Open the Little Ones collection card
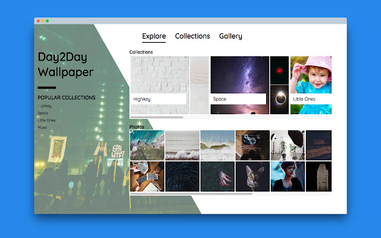Viewport: 381px width, 238px height. 311,85
